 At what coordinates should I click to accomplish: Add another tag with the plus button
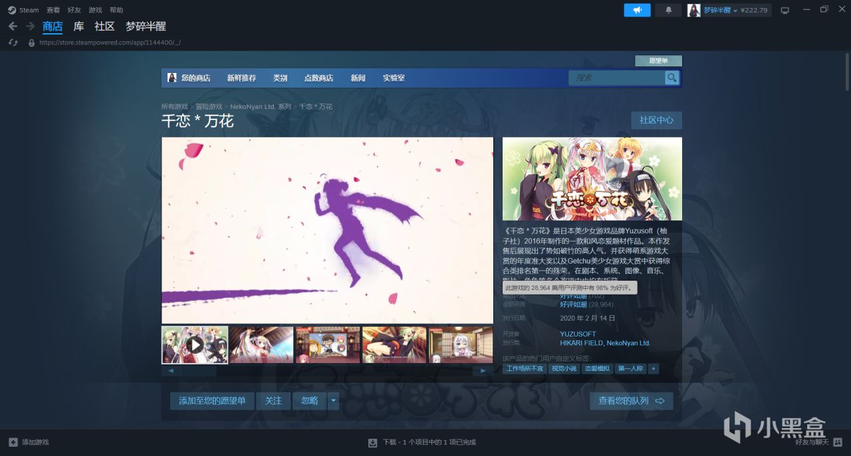[654, 368]
